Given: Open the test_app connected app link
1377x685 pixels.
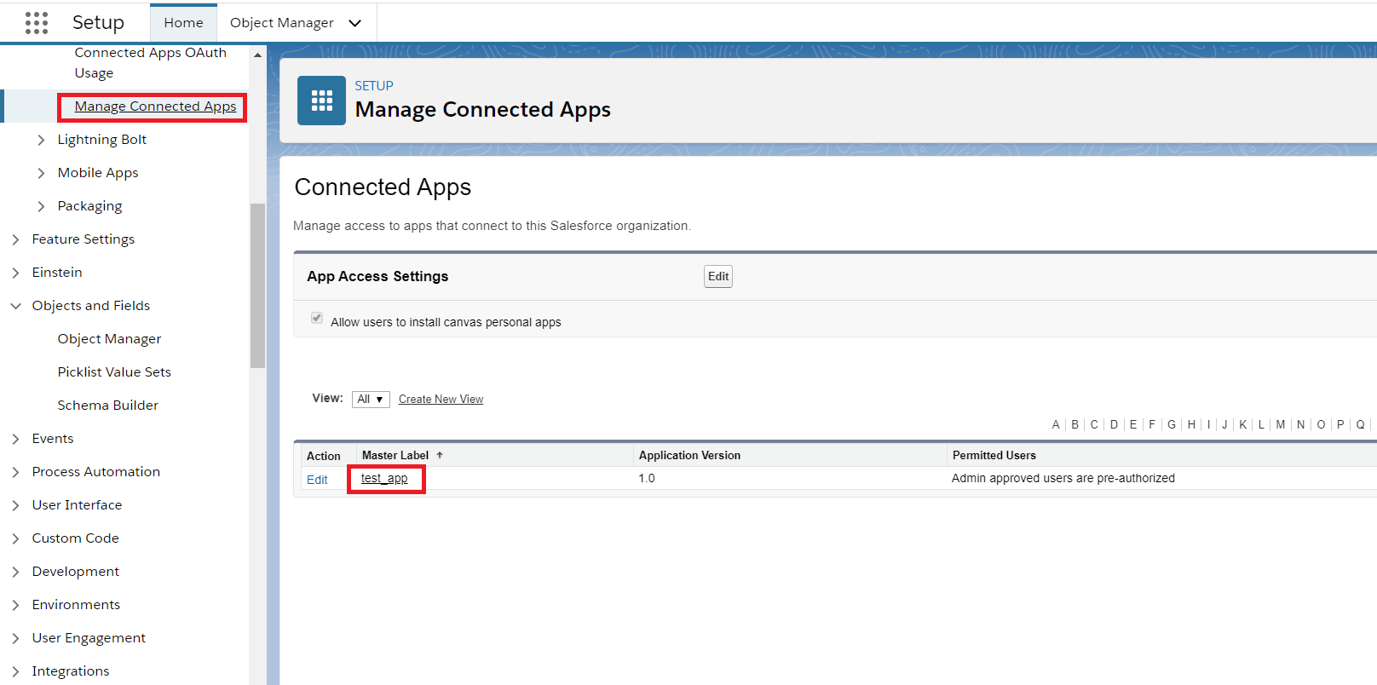Looking at the screenshot, I should tap(384, 478).
